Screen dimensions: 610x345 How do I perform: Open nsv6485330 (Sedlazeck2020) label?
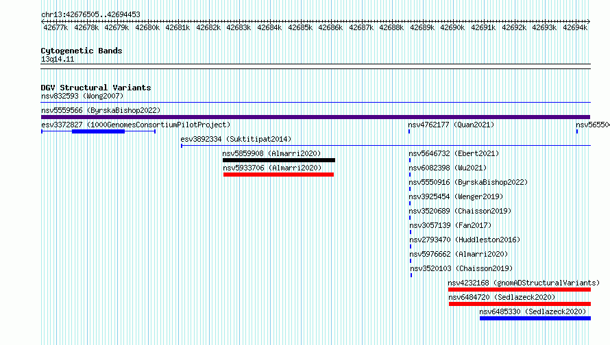point(533,311)
